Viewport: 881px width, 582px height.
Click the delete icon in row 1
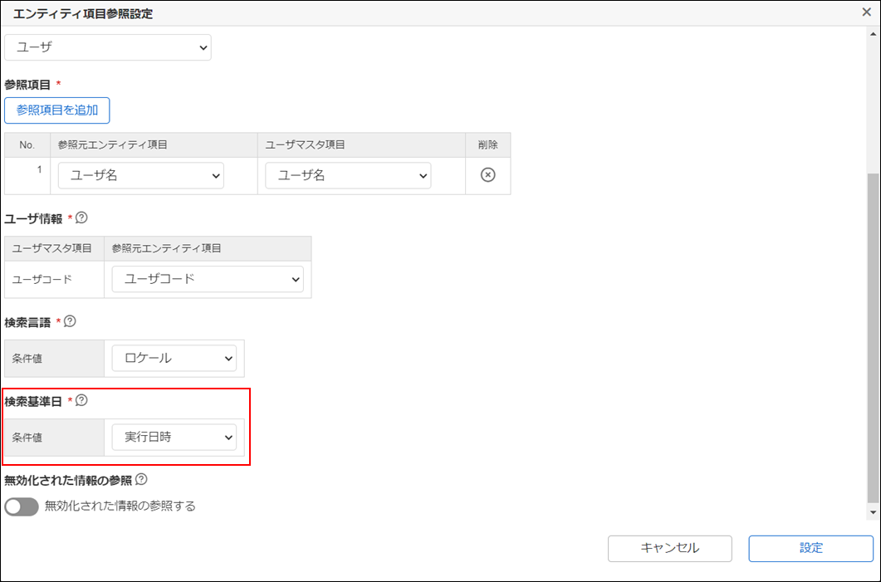click(487, 175)
